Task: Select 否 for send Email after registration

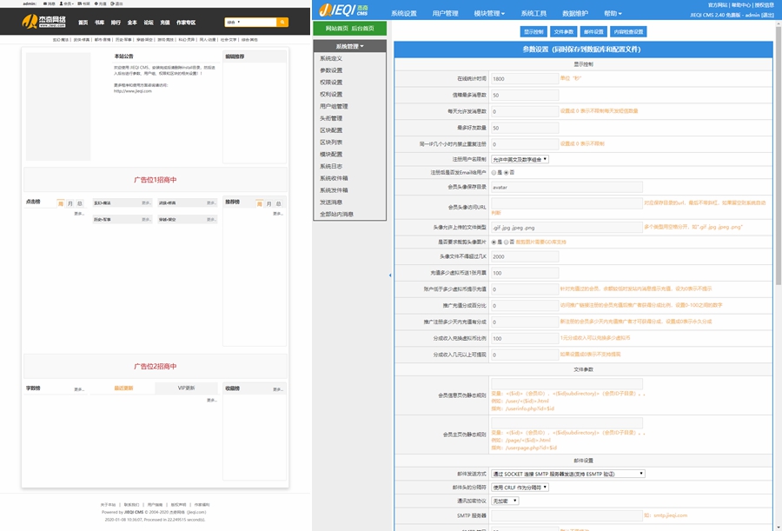Action: coord(507,172)
